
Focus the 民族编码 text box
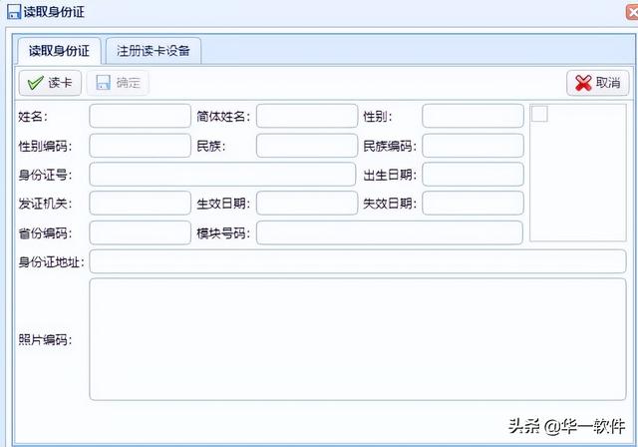pyautogui.click(x=473, y=146)
